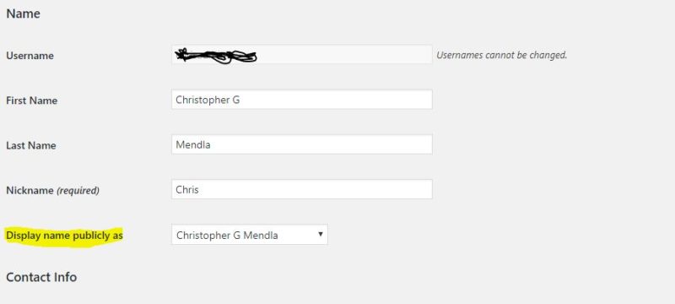Click the 'Christopher G' text in First Name
Screen dimensions: 675x304
coord(208,100)
